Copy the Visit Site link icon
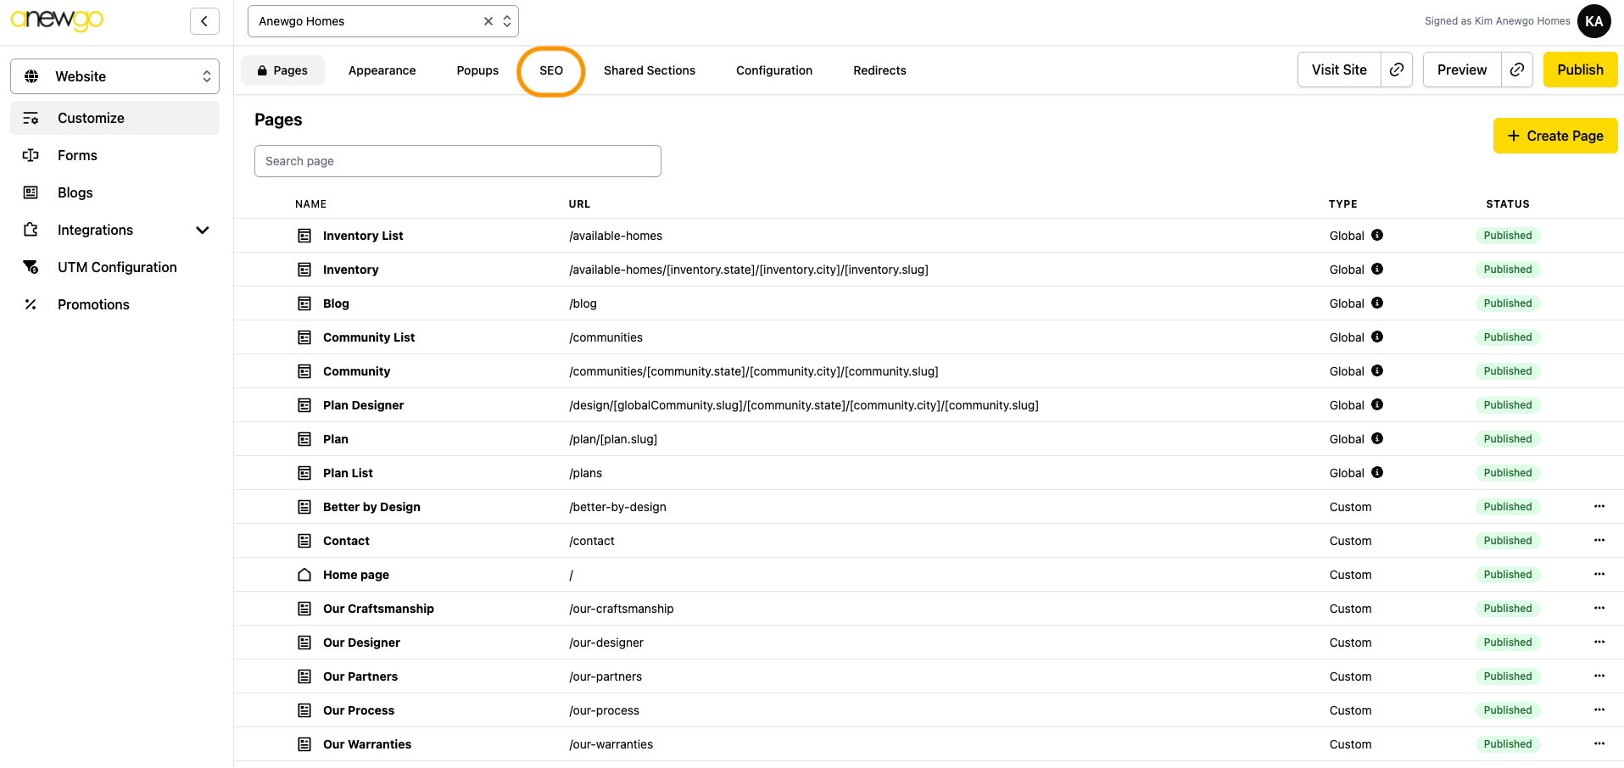The height and width of the screenshot is (768, 1624). (x=1397, y=70)
